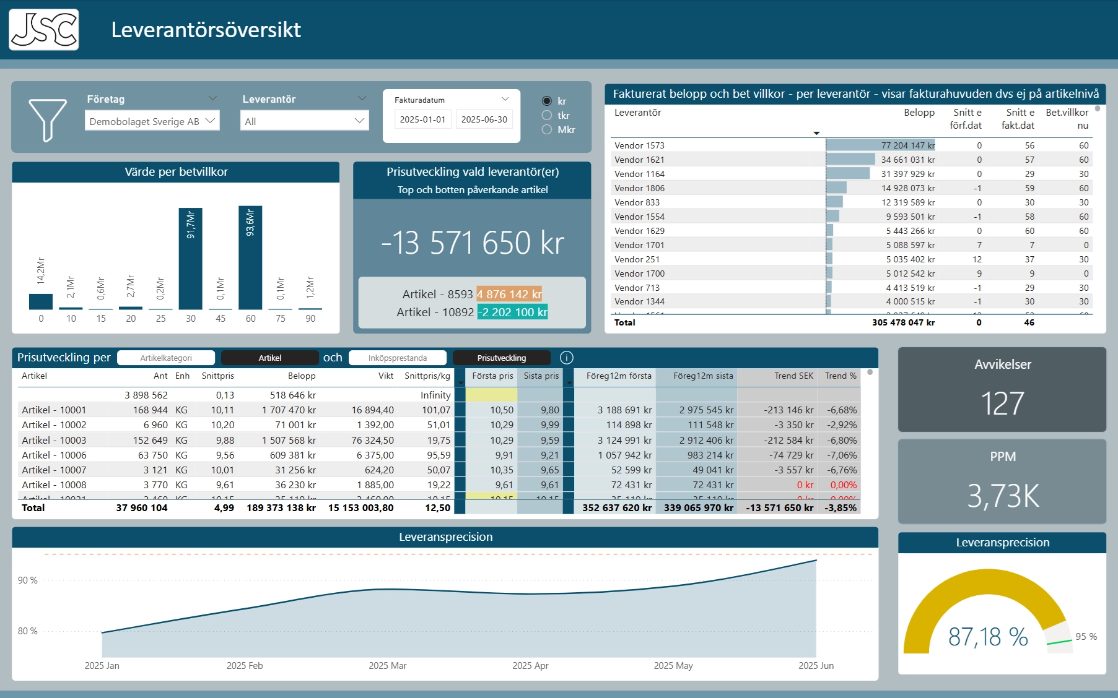Click the Fakturadatum header chevron
1118x698 pixels.
505,99
